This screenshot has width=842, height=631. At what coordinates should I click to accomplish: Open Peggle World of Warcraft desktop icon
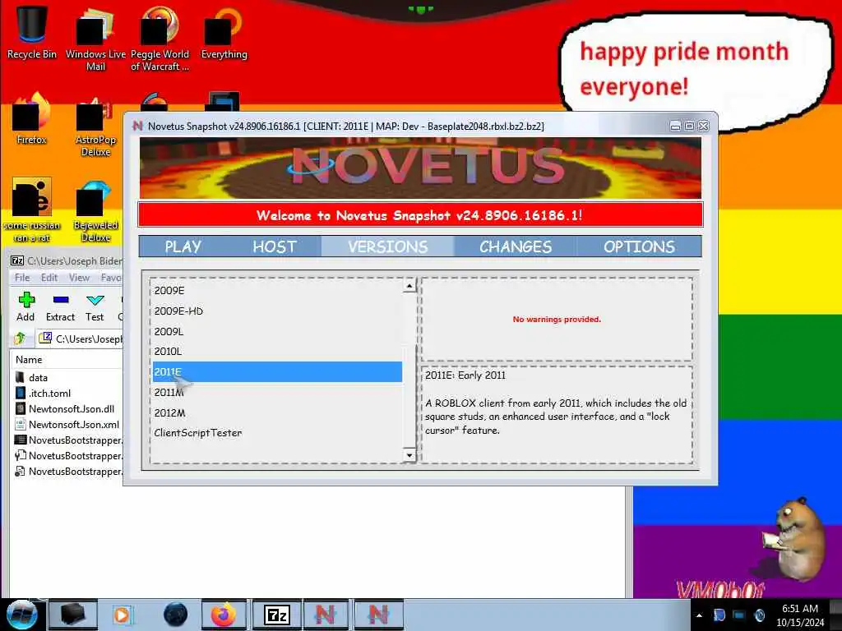pyautogui.click(x=160, y=39)
